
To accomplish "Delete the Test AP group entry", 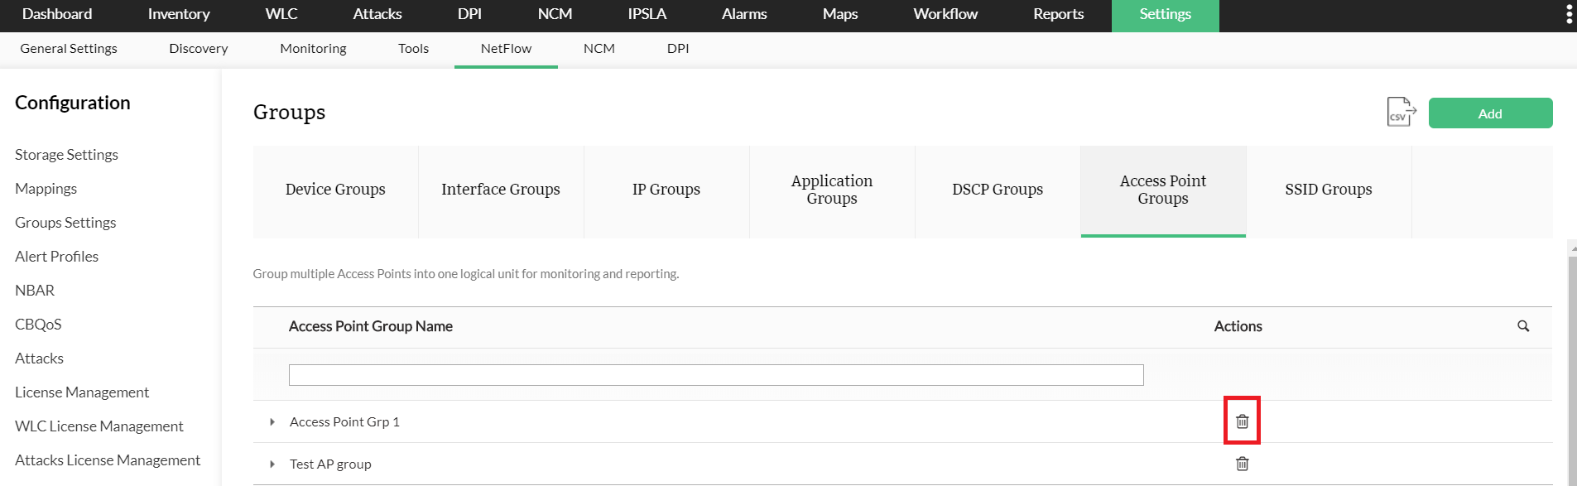I will 1242,464.
